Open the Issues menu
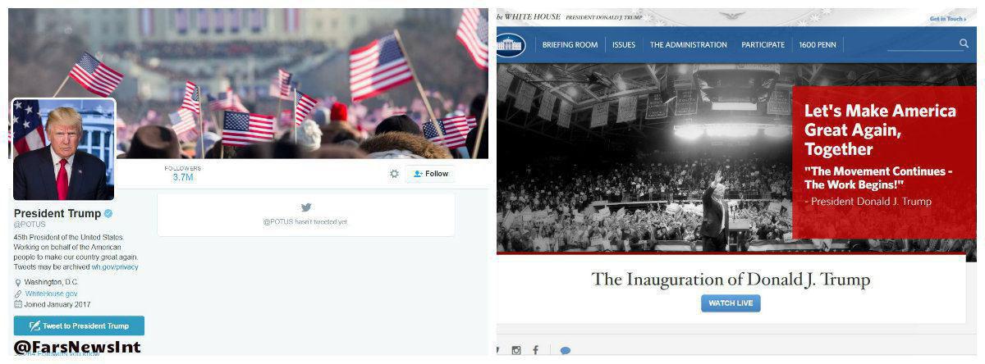 tap(624, 45)
